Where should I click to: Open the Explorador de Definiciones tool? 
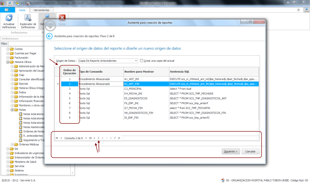point(28,22)
